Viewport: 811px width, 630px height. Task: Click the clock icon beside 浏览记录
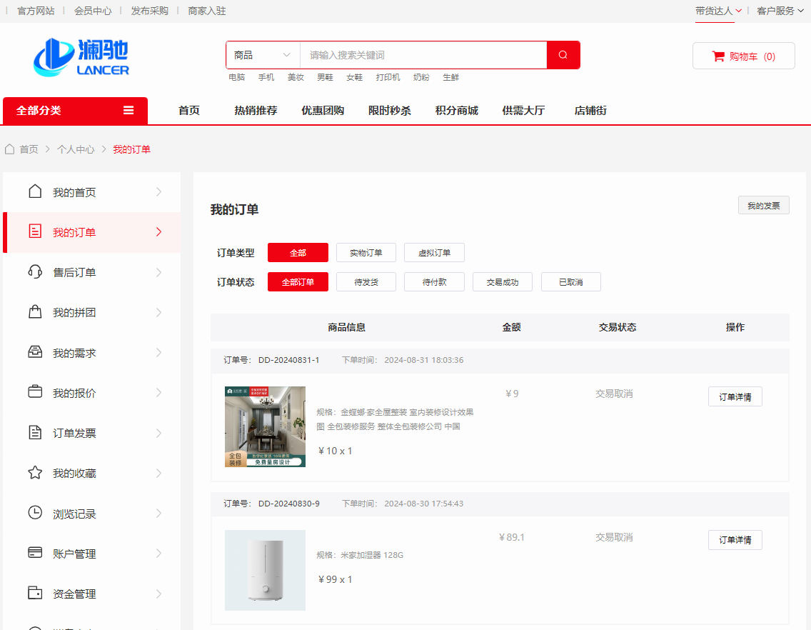[x=35, y=513]
